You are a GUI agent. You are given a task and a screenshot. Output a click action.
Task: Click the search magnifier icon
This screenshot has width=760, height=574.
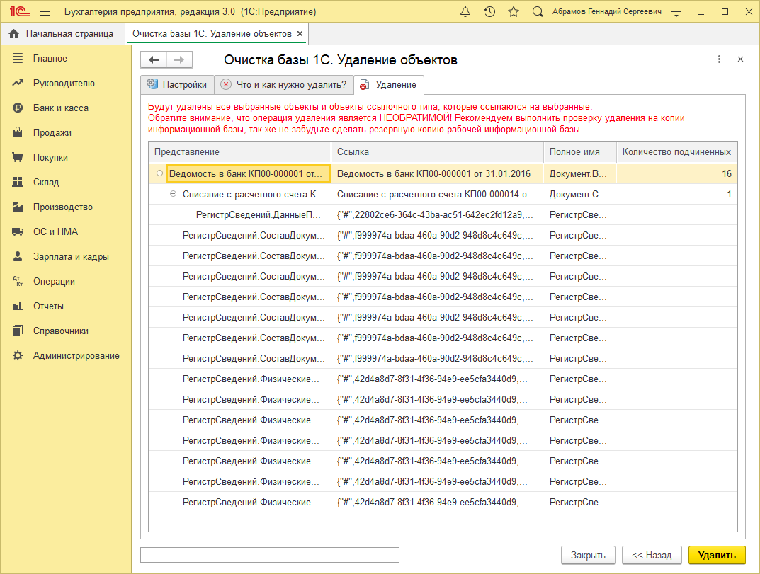538,12
